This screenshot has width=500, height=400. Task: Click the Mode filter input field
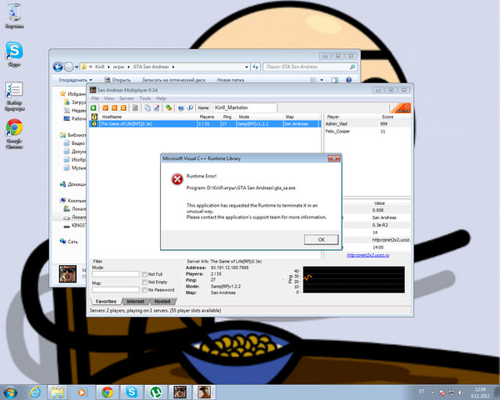pos(116,274)
